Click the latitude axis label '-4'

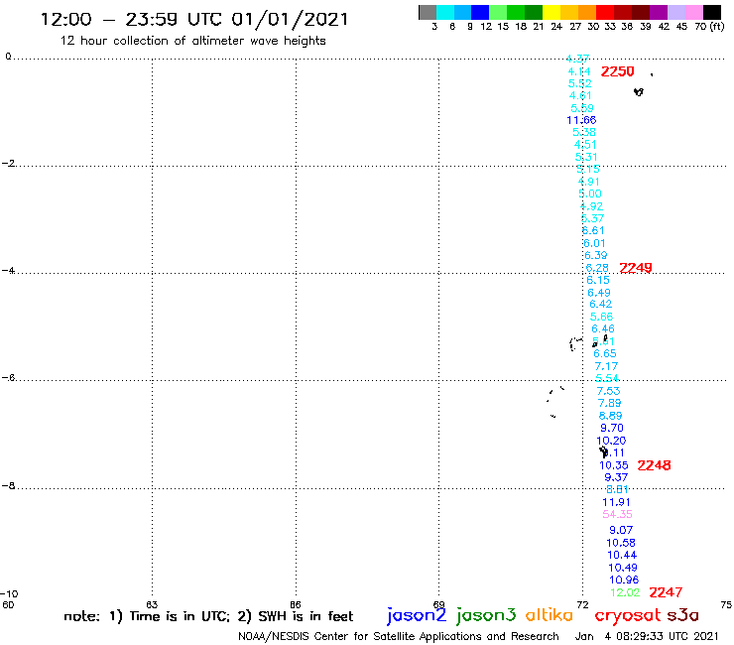(8, 271)
